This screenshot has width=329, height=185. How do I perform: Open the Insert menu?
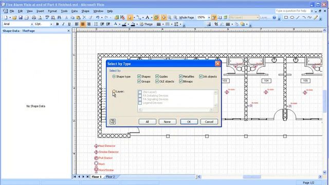click(x=40, y=11)
